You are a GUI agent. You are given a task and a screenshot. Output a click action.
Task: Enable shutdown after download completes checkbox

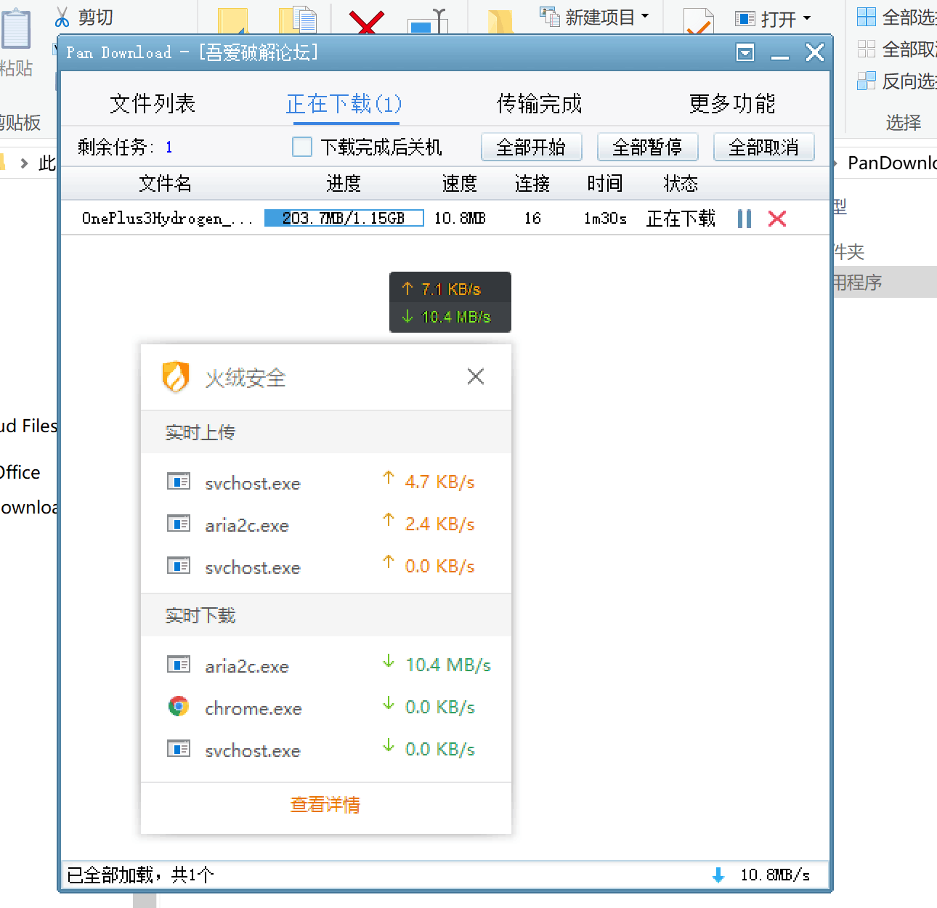point(302,147)
